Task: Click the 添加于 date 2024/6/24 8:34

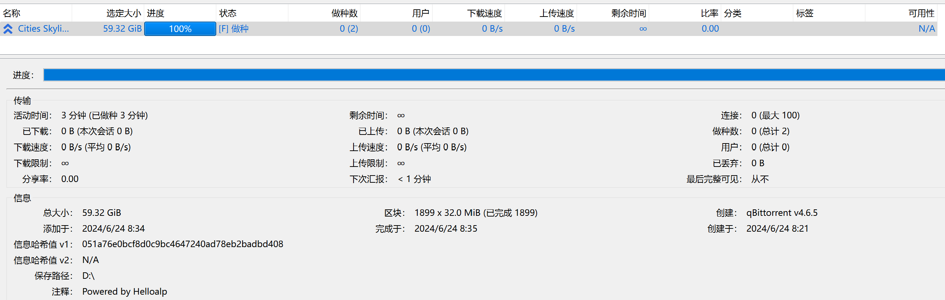Action: (114, 228)
